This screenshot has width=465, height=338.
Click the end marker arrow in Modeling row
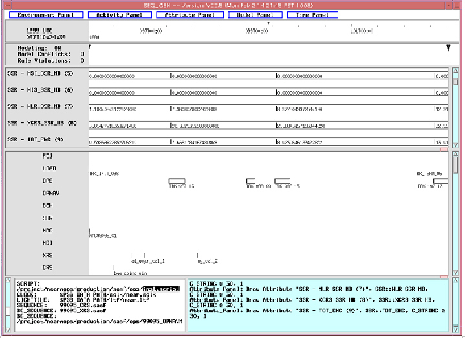click(448, 49)
